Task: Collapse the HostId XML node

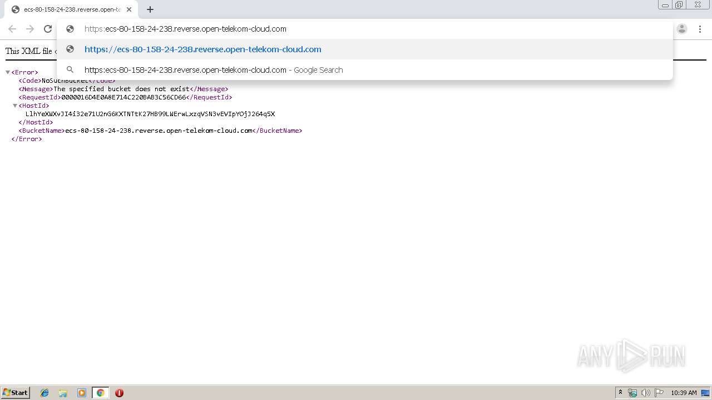Action: click(15, 106)
